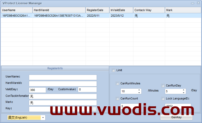Click the UserName input field

pyautogui.click(x=63, y=77)
